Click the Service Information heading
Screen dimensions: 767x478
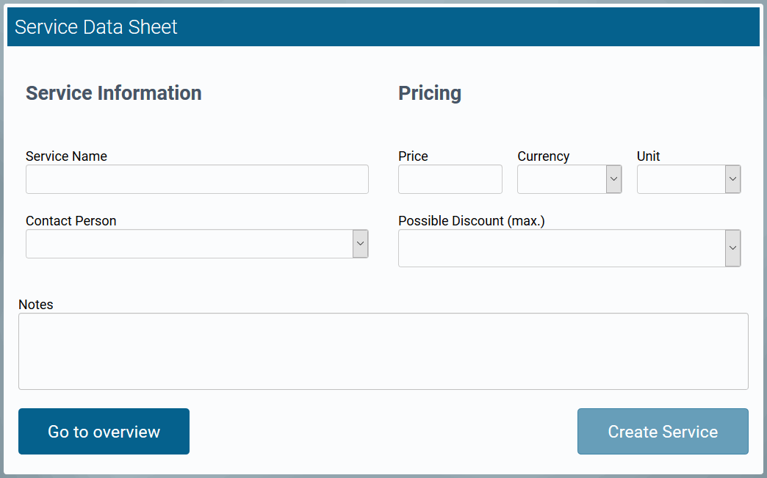point(113,93)
